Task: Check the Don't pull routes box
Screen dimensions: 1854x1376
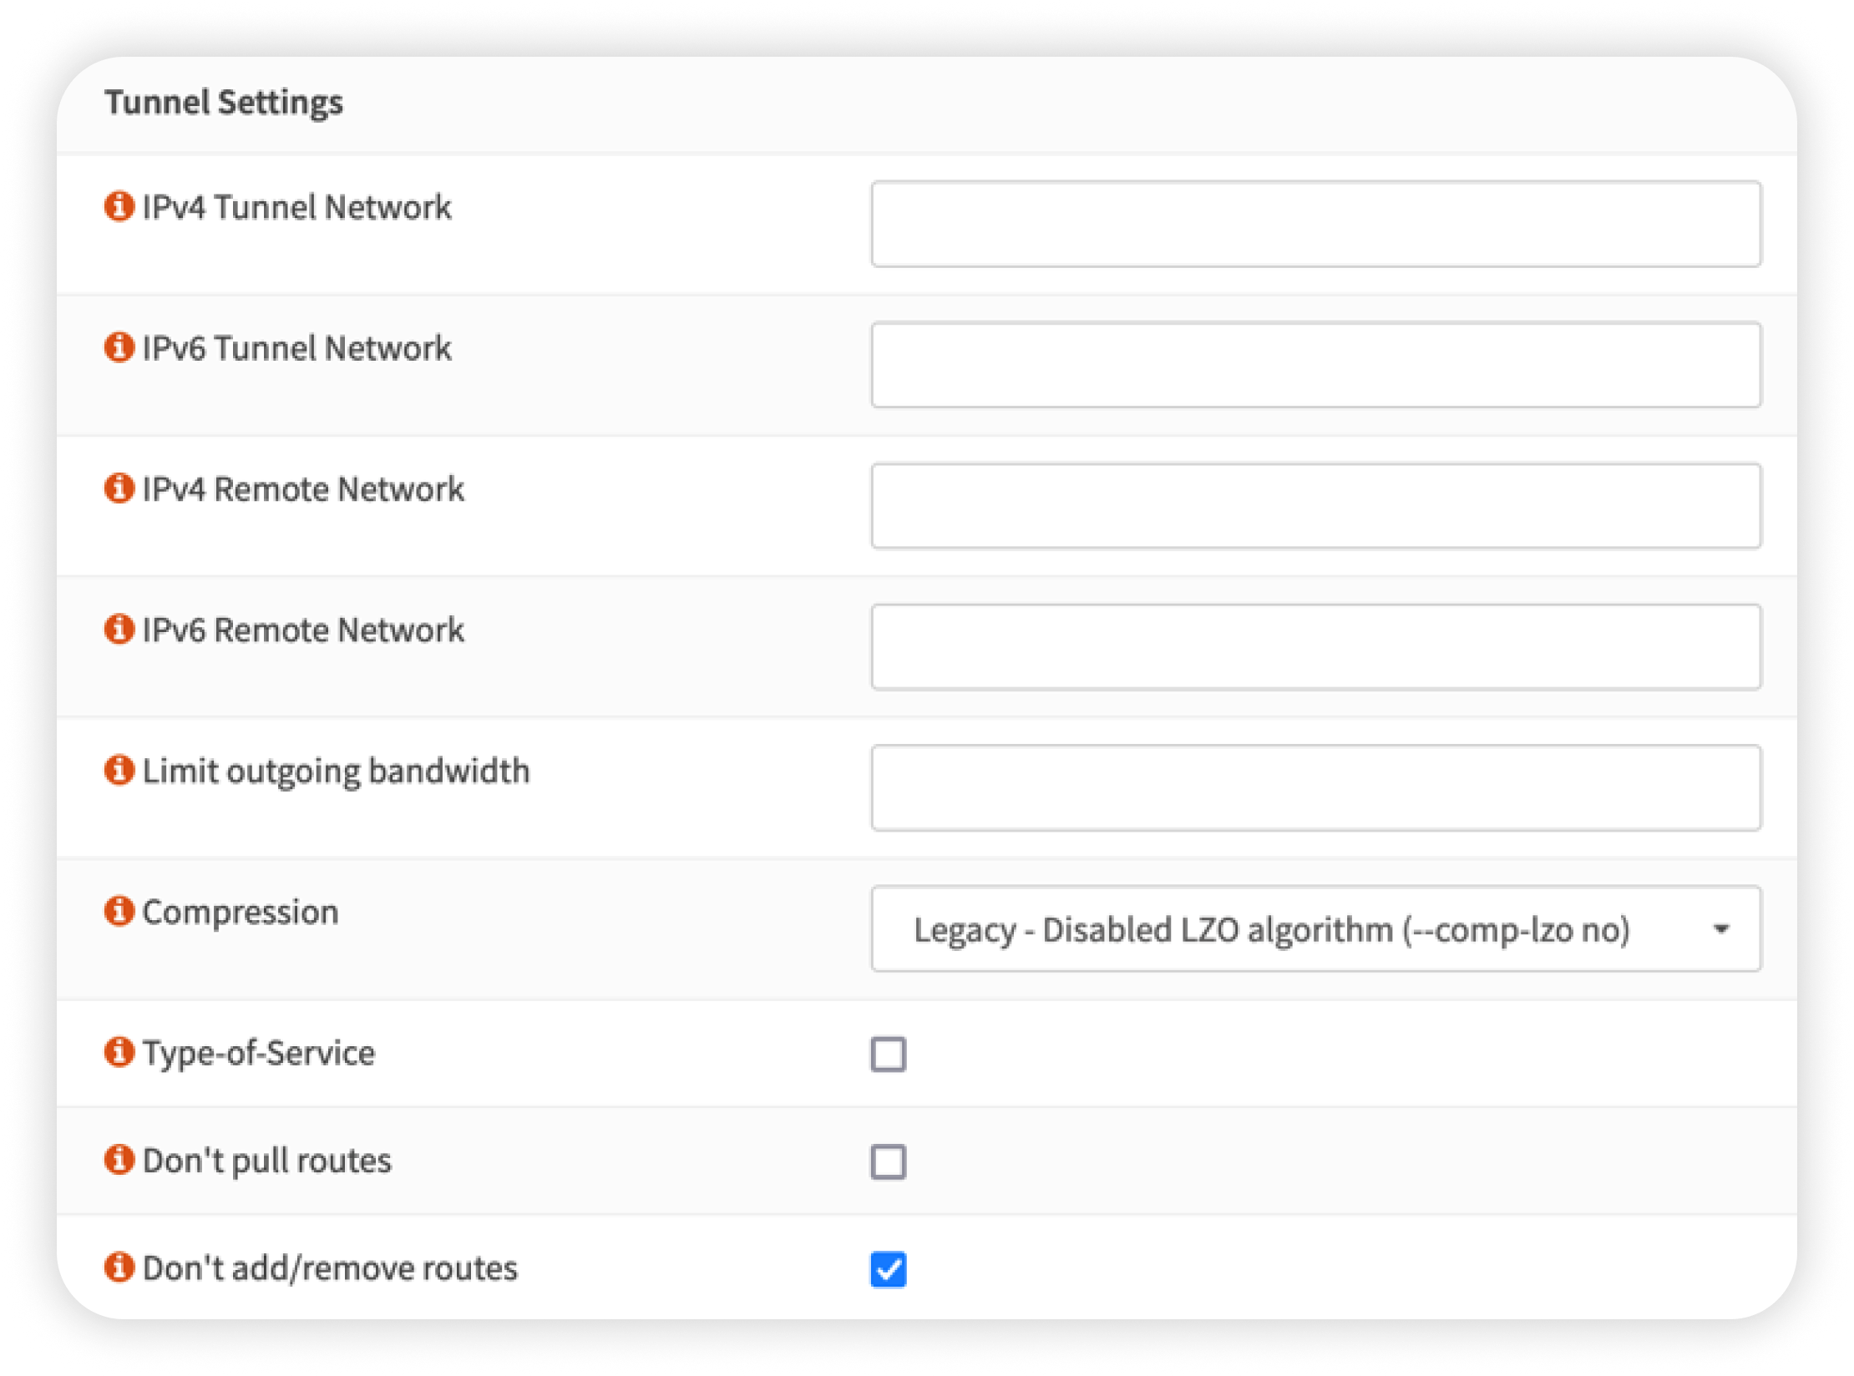Action: click(888, 1161)
